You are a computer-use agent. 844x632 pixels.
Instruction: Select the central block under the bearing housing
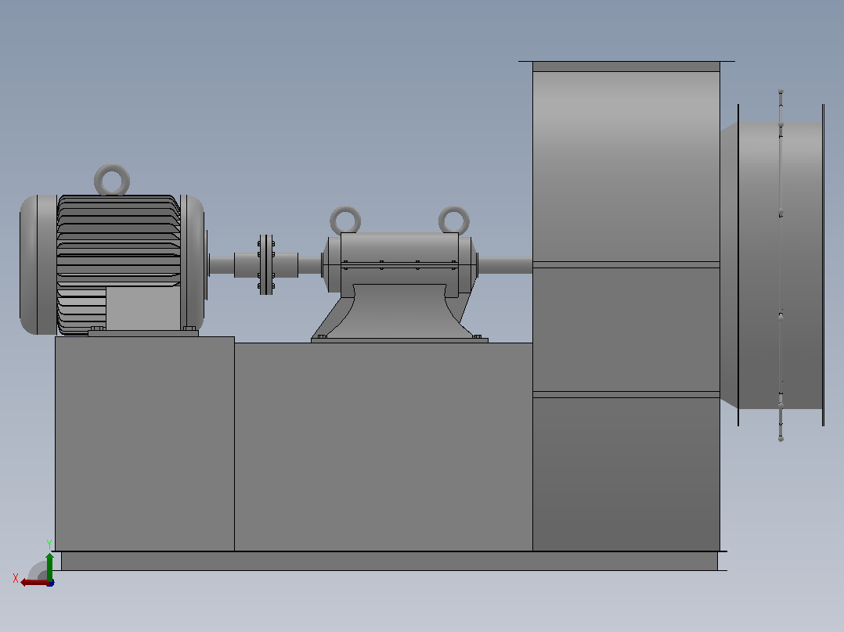click(384, 447)
